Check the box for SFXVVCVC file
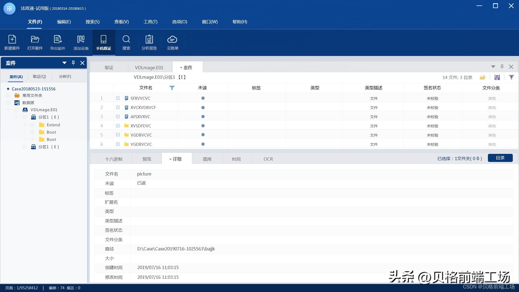Screen dimensions: 519x292 [x=118, y=98]
